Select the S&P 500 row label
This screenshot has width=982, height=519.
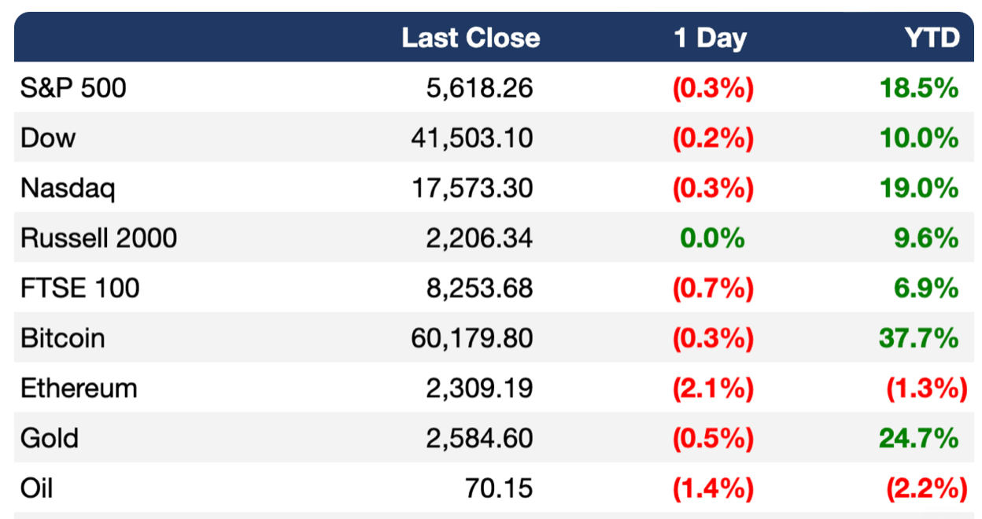(73, 88)
